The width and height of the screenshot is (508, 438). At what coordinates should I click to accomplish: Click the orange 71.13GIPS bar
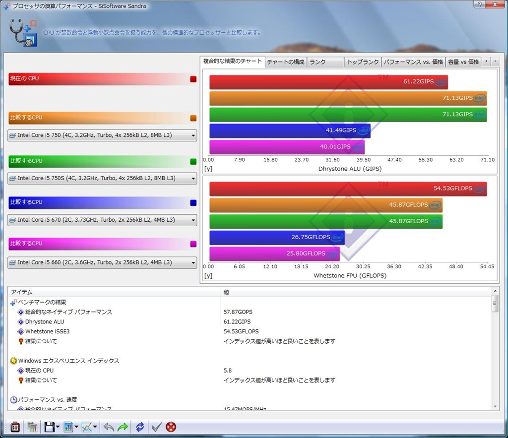tap(348, 98)
